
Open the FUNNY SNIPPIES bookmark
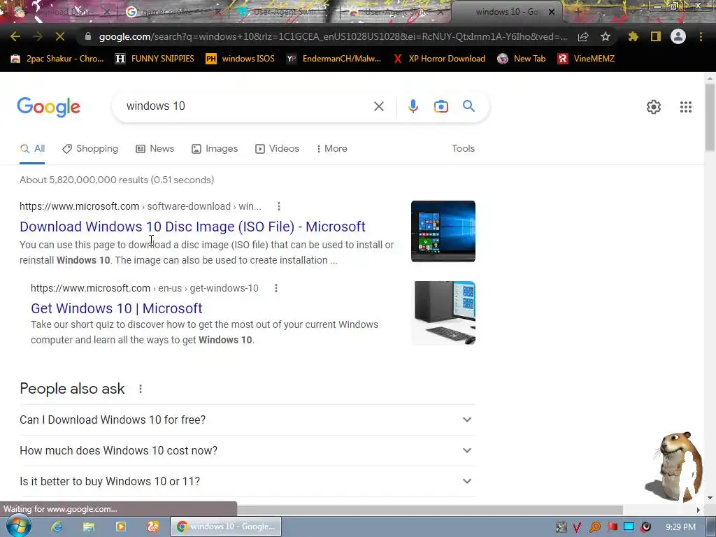tap(155, 59)
